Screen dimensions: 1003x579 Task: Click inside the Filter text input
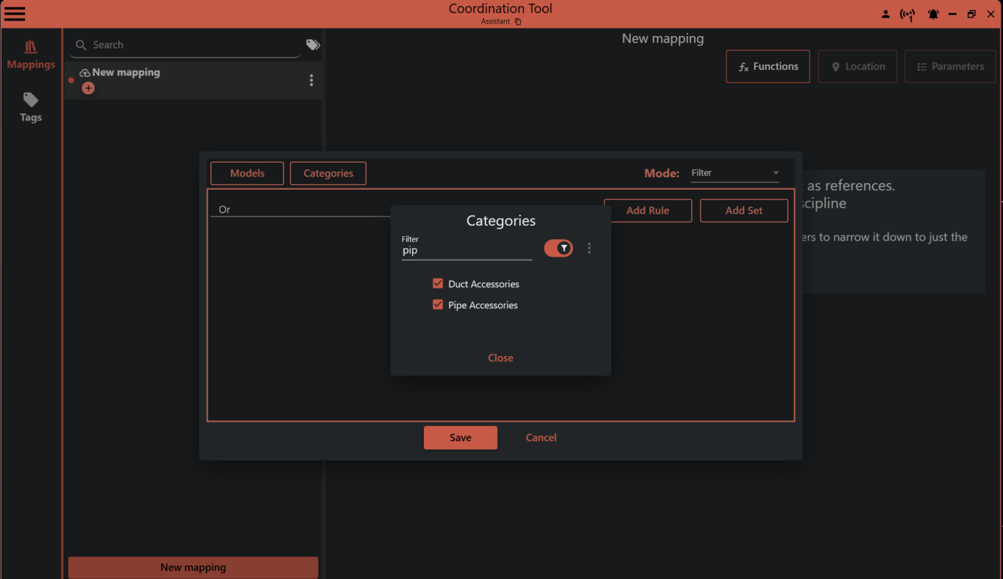tap(467, 250)
